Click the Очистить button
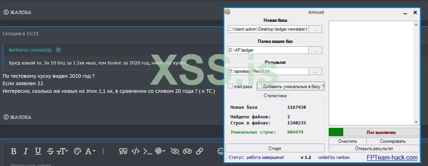Image resolution: width=428 pixels, height=166 pixels. pyautogui.click(x=347, y=141)
